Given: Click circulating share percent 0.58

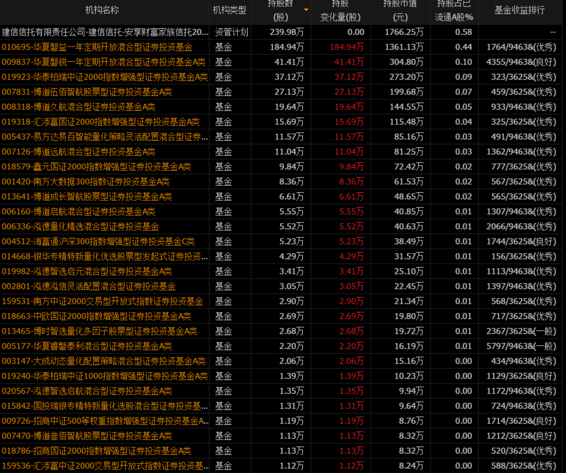Looking at the screenshot, I should [x=463, y=32].
